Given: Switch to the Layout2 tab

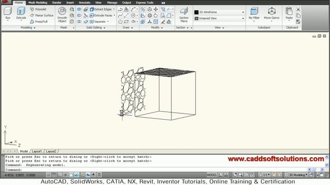Looking at the screenshot, I should click(51, 151).
